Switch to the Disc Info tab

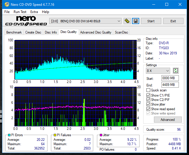[51, 32]
